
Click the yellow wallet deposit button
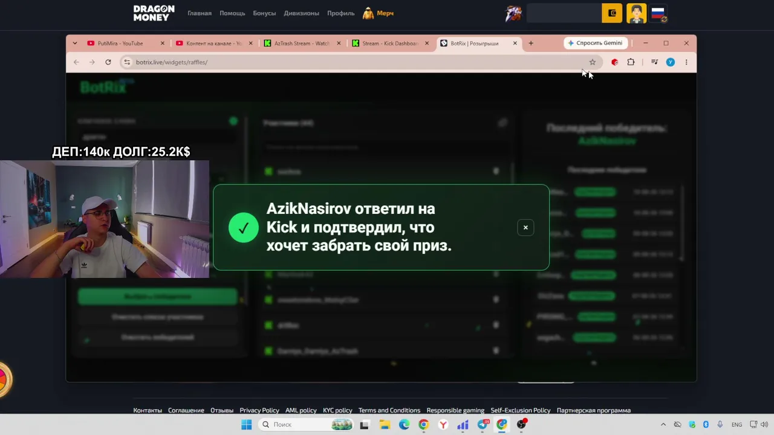coord(612,13)
